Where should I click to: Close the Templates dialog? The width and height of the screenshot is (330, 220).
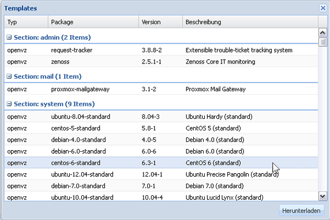[323, 8]
